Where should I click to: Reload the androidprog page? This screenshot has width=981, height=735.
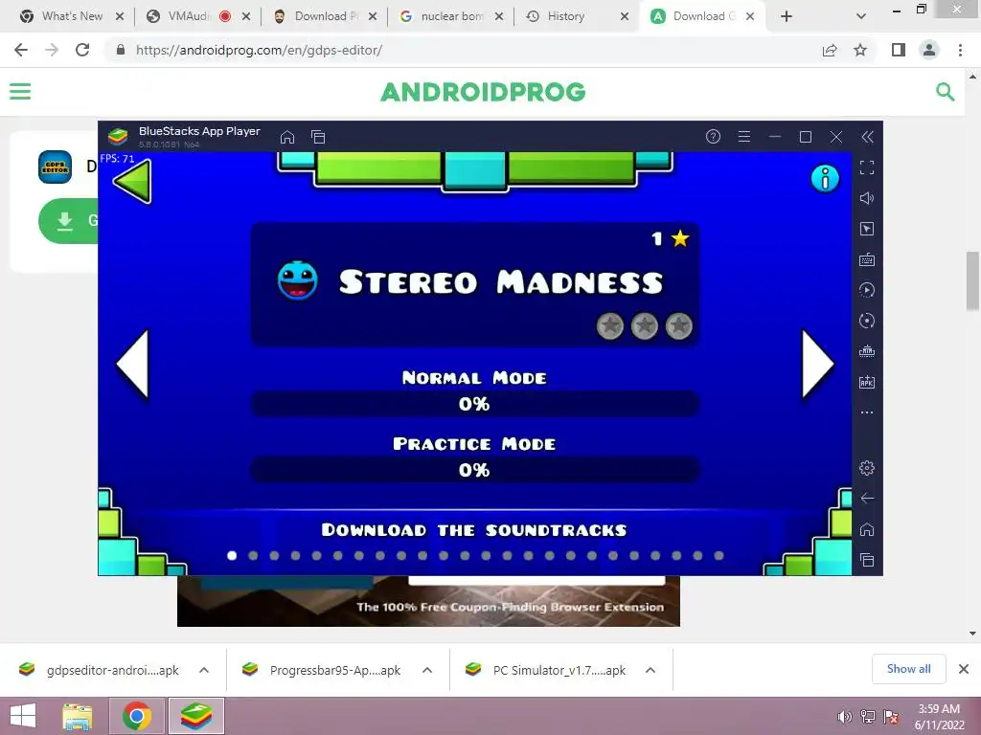point(82,50)
